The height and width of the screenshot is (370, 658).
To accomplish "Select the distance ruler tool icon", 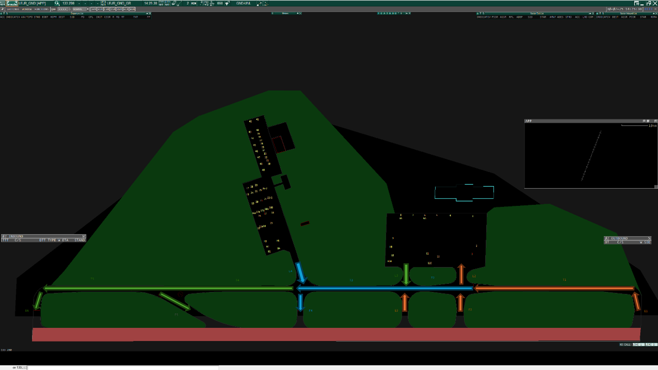I will tap(174, 3).
